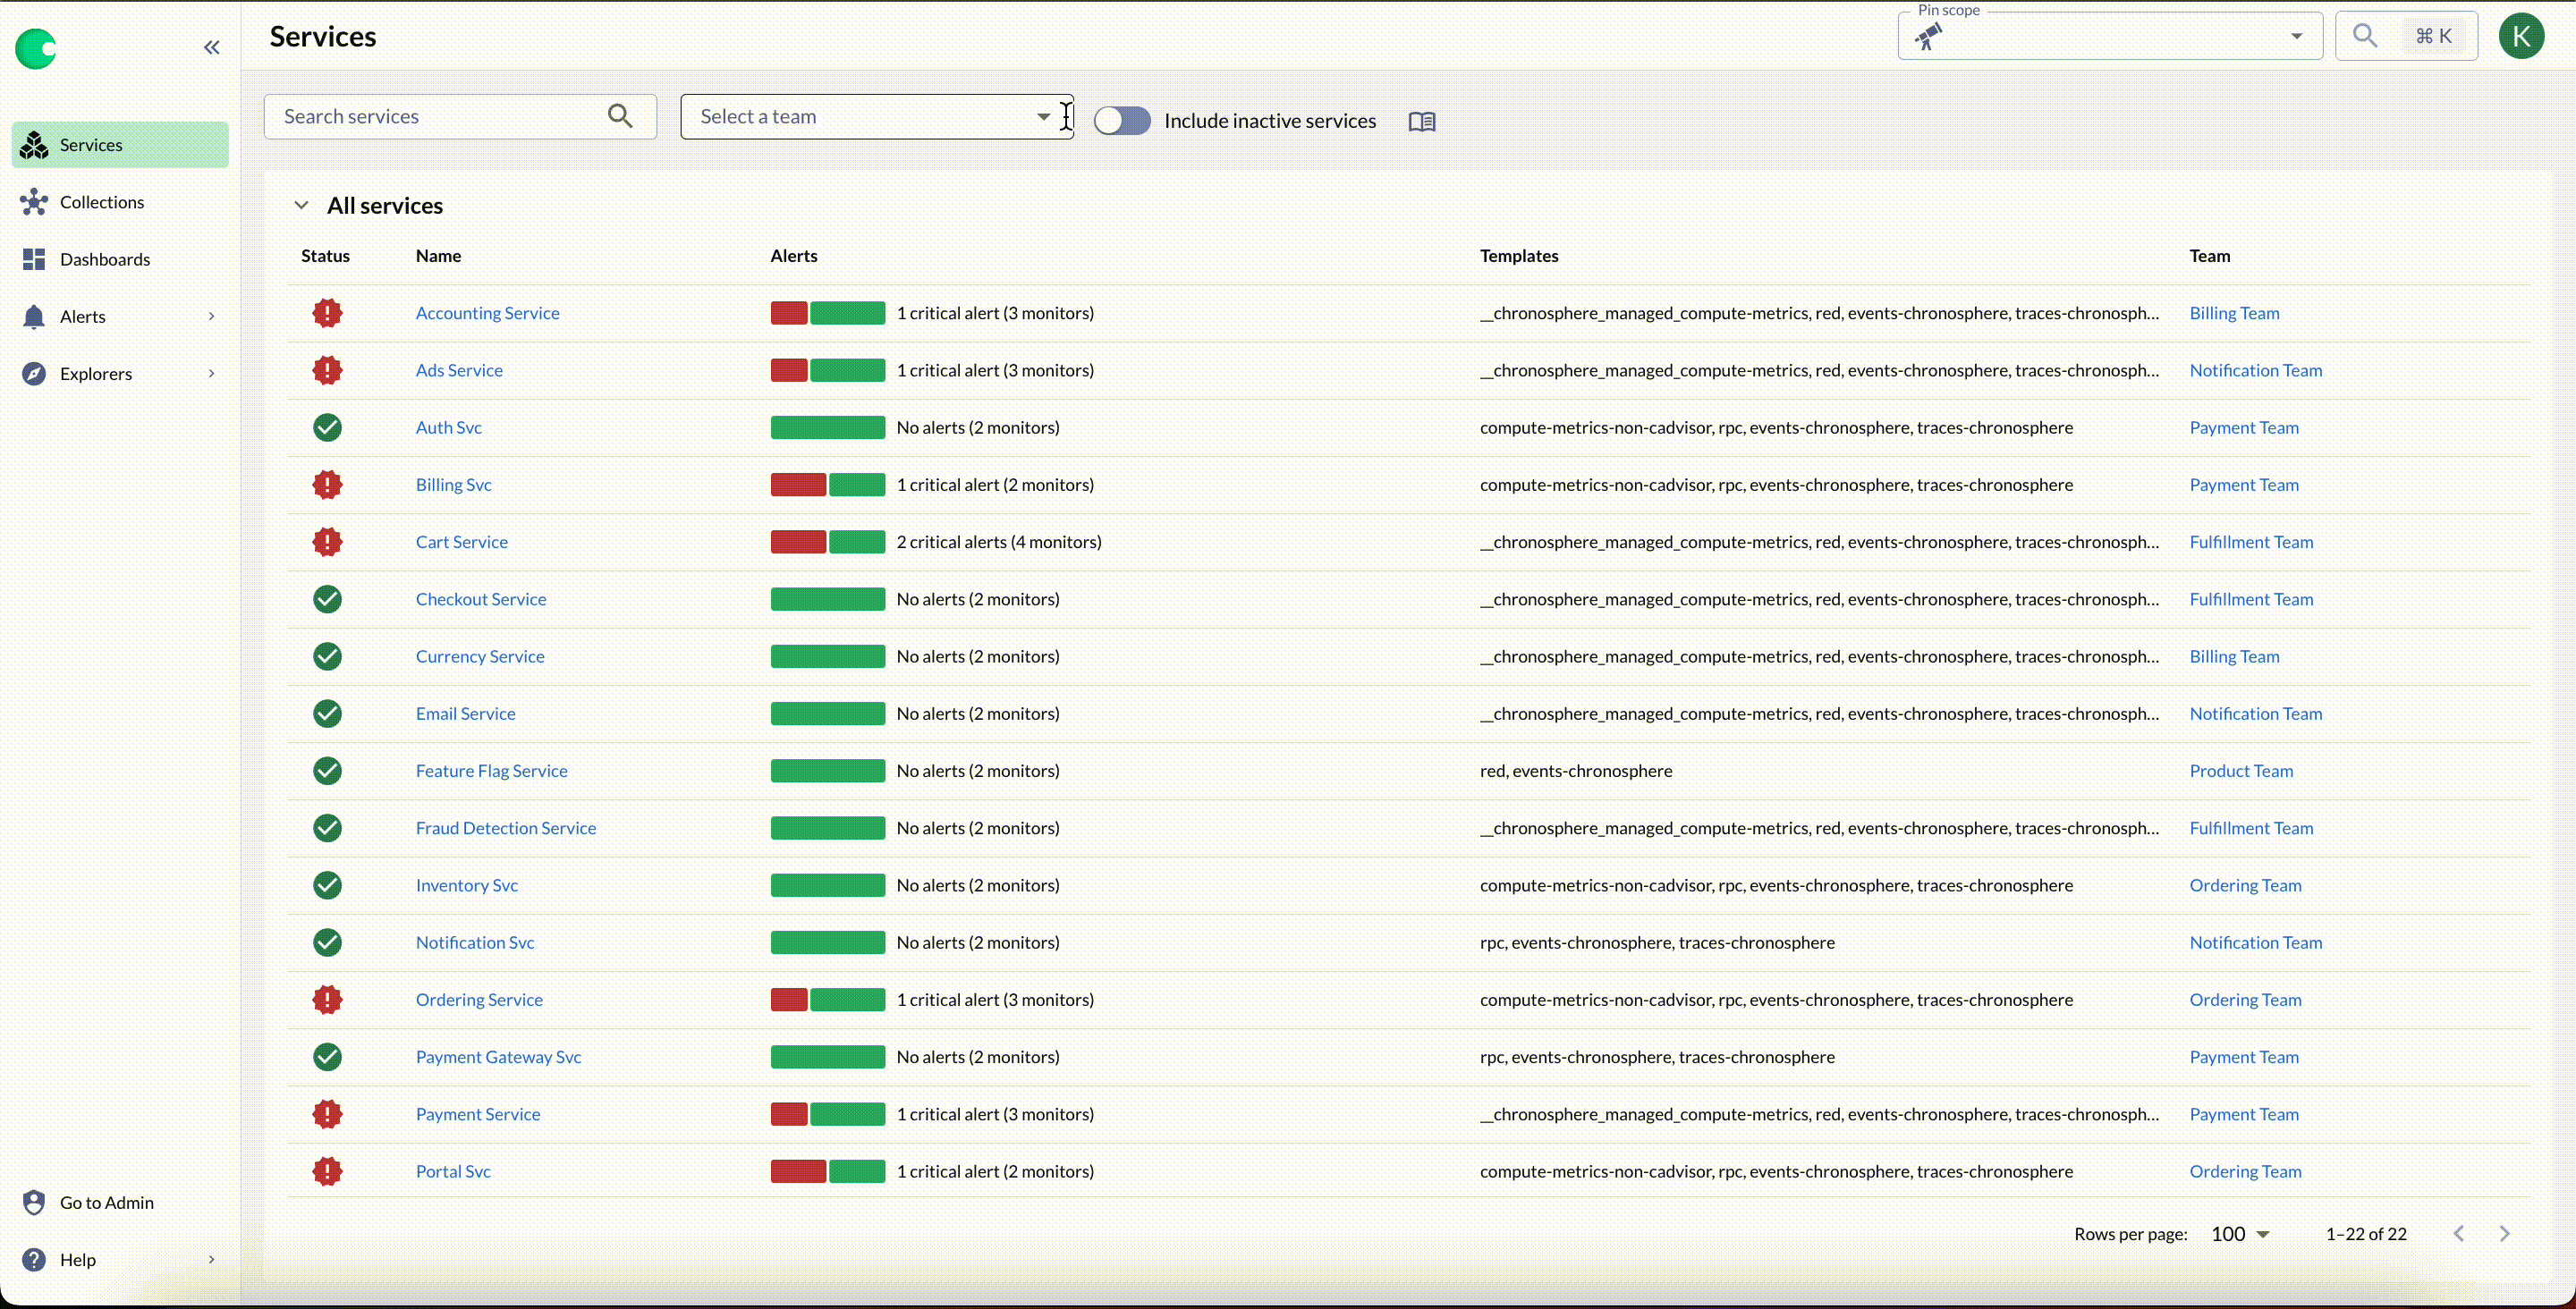2576x1309 pixels.
Task: Open Dashboards in the sidebar
Action: [104, 260]
